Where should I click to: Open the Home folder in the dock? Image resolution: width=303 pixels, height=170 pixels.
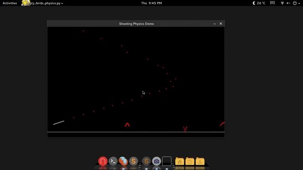coord(179,161)
